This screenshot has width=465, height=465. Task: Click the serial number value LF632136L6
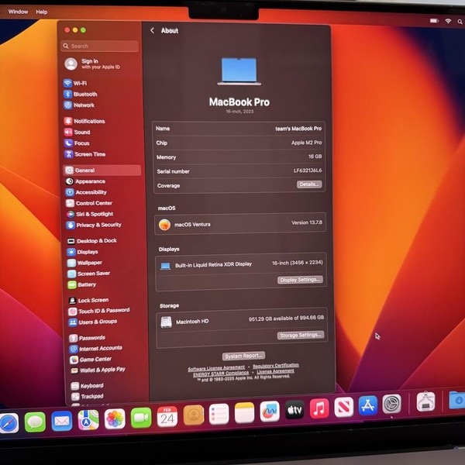308,170
